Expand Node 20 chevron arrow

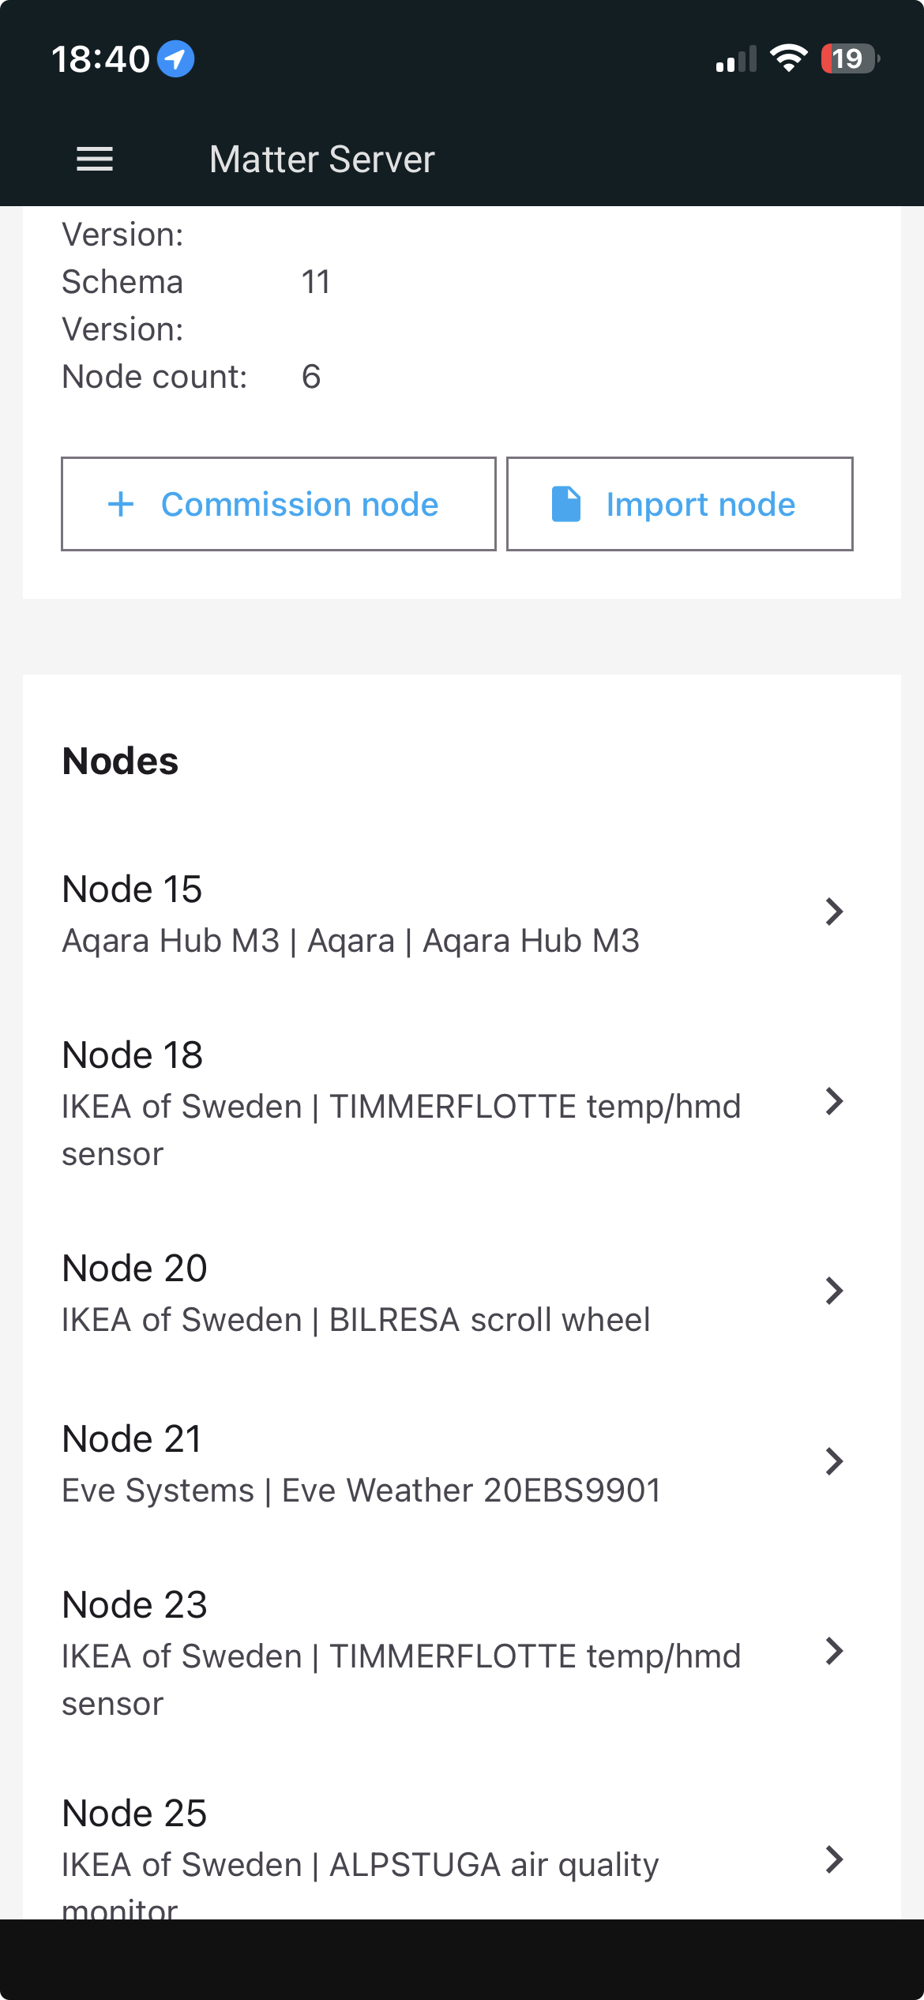pos(834,1291)
